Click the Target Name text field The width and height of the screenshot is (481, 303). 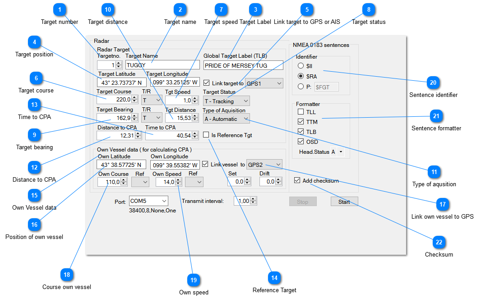point(162,65)
